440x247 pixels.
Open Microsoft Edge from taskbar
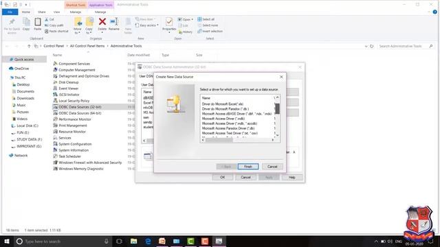(148, 241)
